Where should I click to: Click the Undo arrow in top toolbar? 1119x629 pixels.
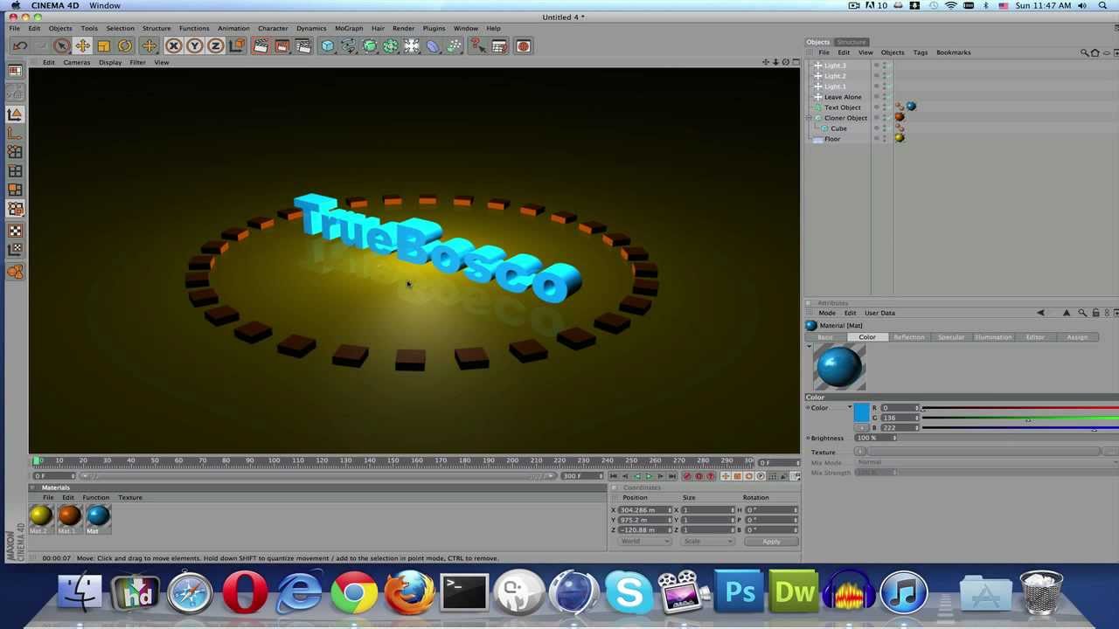coord(19,46)
